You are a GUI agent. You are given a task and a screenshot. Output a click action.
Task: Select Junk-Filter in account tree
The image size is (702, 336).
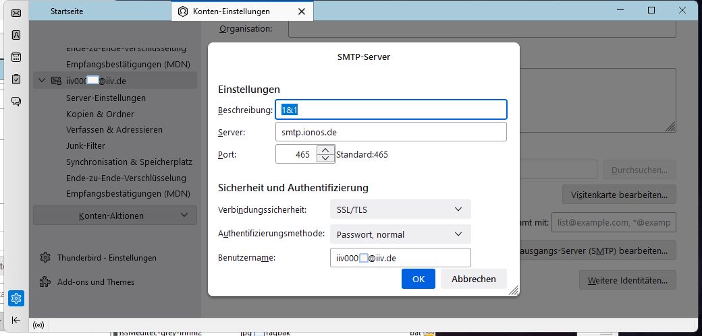click(86, 145)
